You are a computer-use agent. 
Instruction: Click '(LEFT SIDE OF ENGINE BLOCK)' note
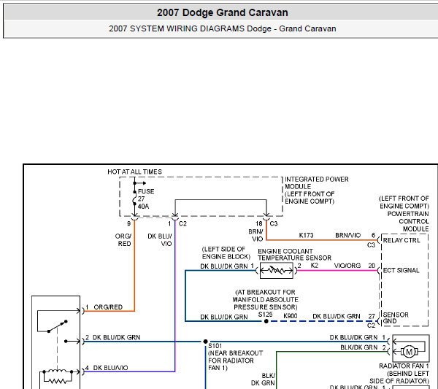point(226,253)
